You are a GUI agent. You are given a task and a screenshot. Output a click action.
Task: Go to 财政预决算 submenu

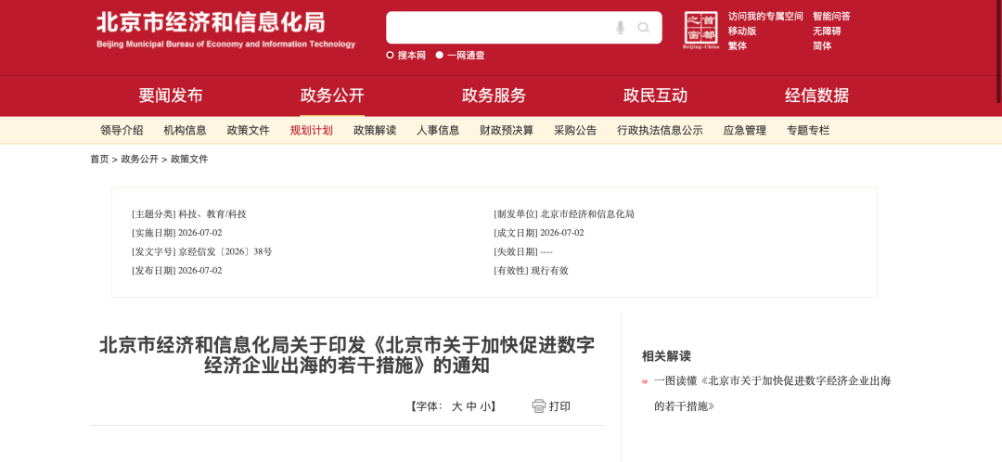507,131
